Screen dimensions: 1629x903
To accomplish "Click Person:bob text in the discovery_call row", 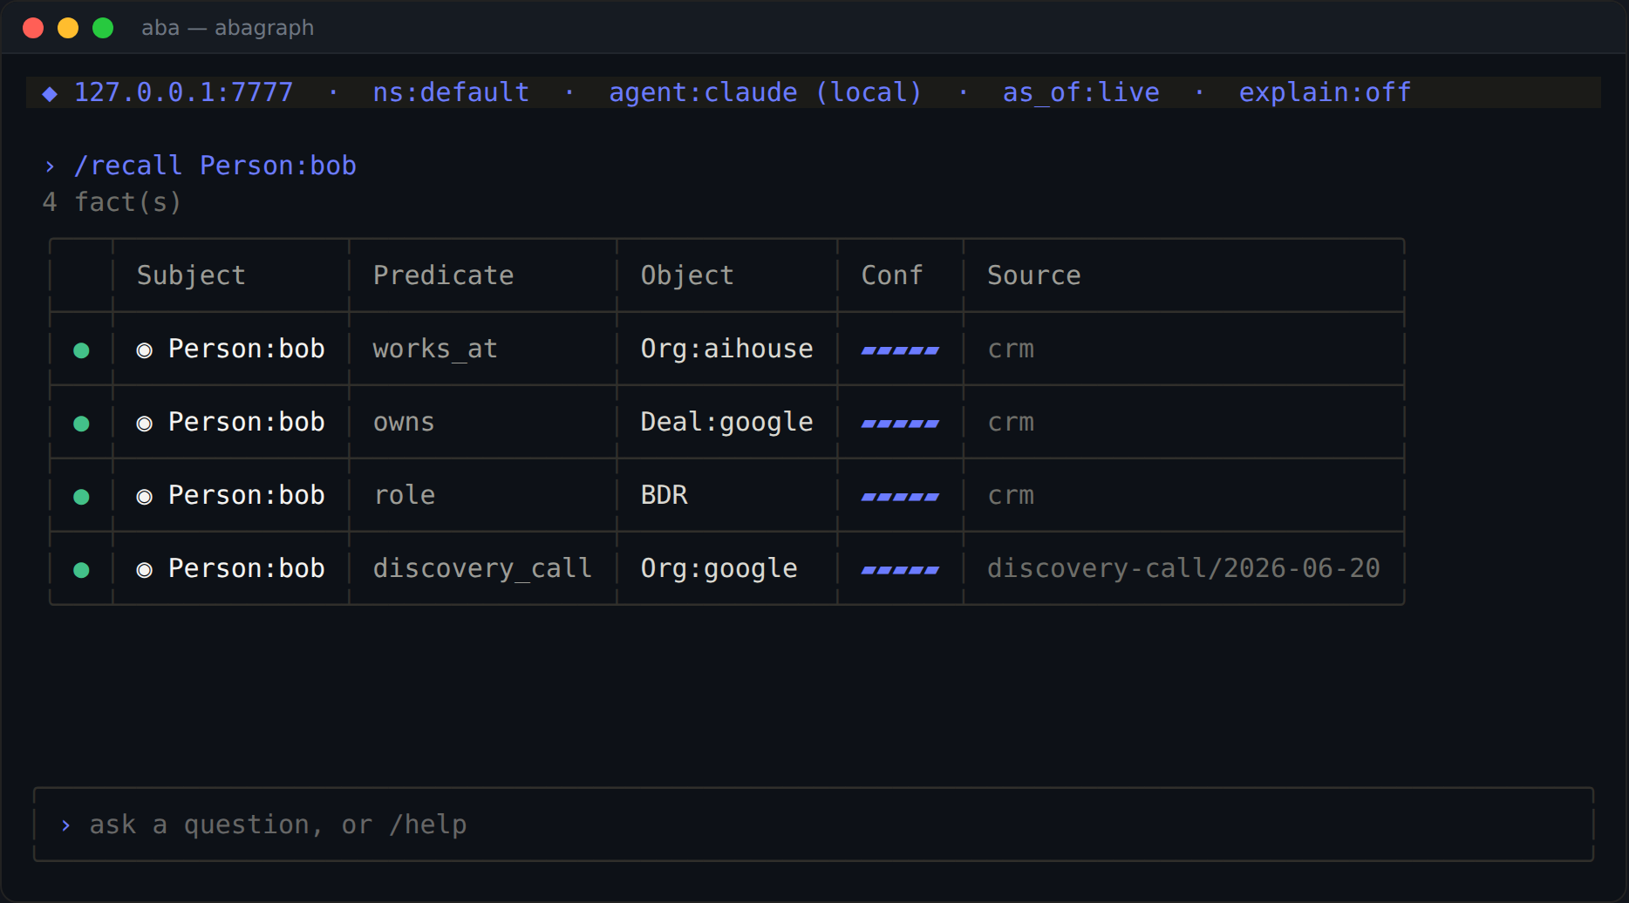I will coord(247,568).
